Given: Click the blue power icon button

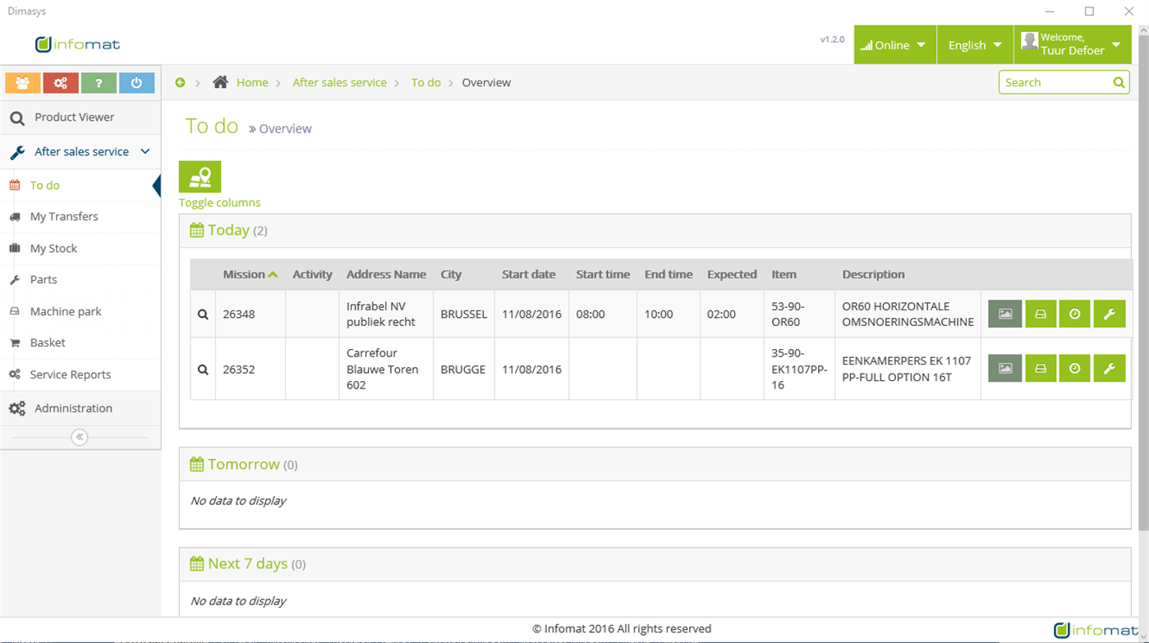Looking at the screenshot, I should 136,83.
